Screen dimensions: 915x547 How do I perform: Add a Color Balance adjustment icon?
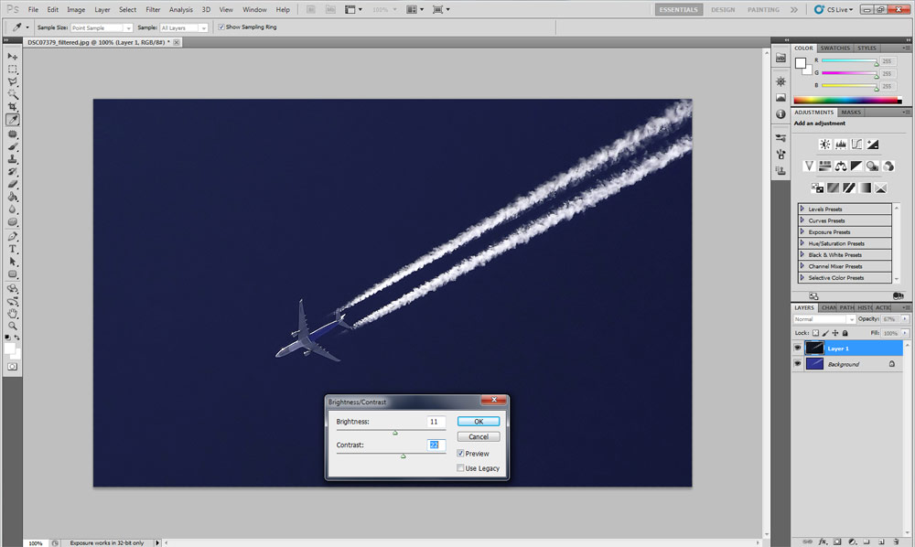[841, 166]
